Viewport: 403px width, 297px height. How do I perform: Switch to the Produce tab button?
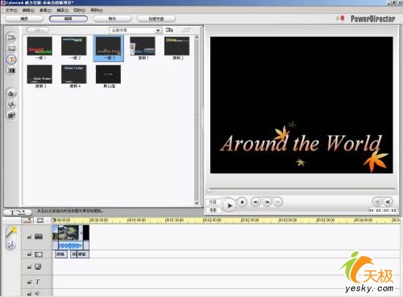click(x=112, y=19)
